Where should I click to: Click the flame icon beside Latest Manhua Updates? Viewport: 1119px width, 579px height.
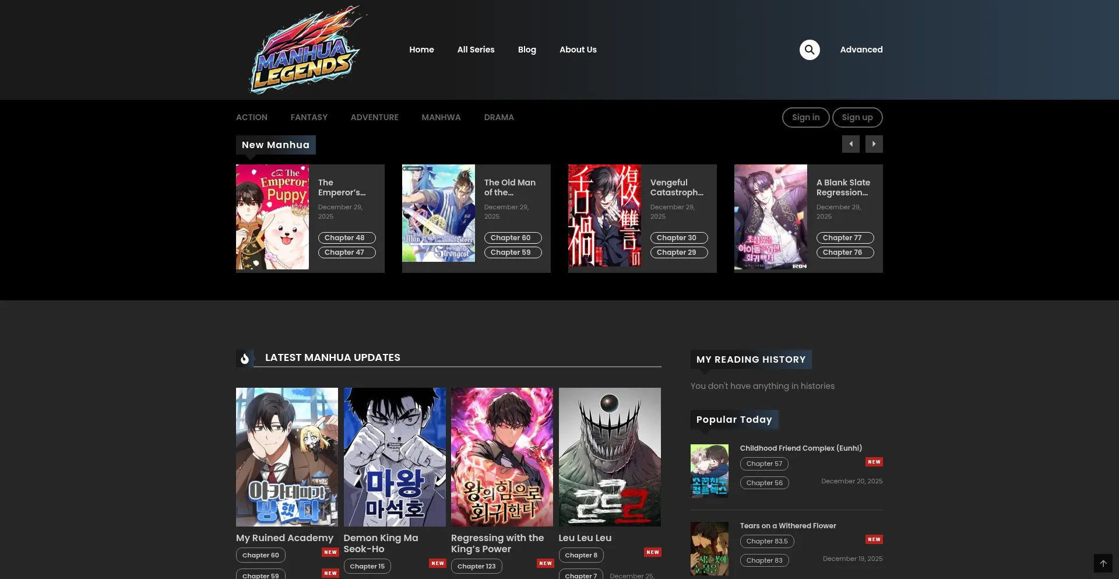245,358
